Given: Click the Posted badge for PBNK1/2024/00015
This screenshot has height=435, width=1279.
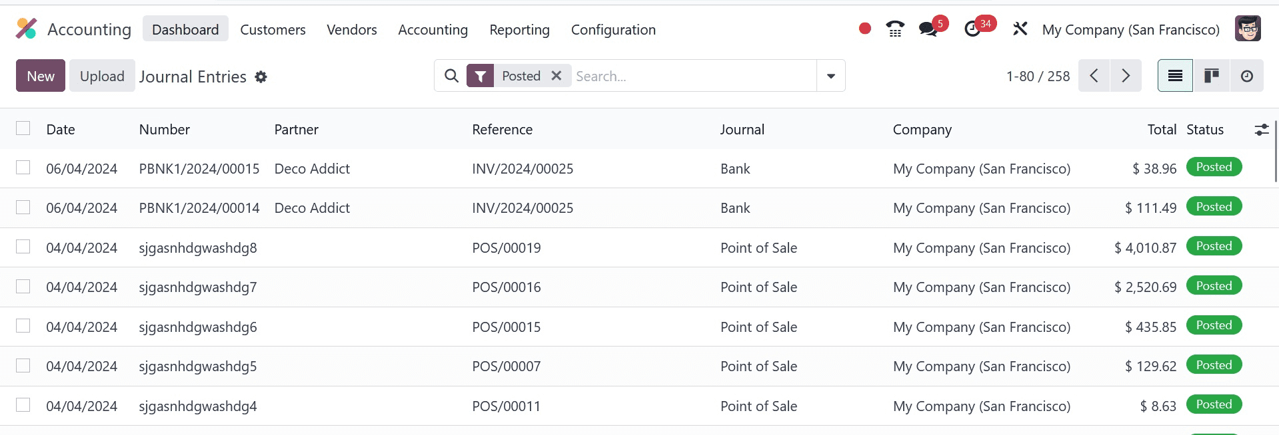Looking at the screenshot, I should coord(1214,167).
